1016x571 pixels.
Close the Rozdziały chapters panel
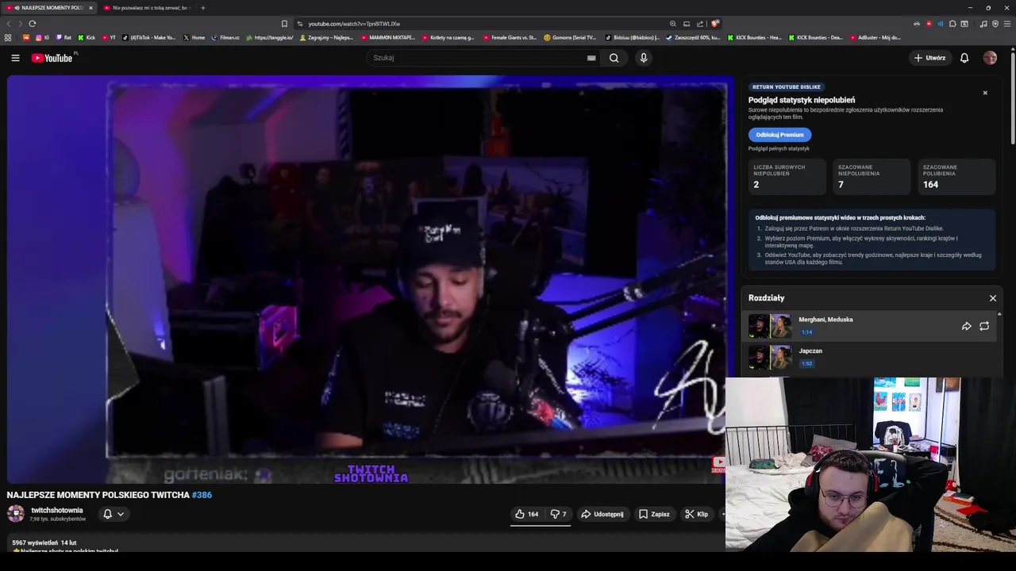pos(992,298)
